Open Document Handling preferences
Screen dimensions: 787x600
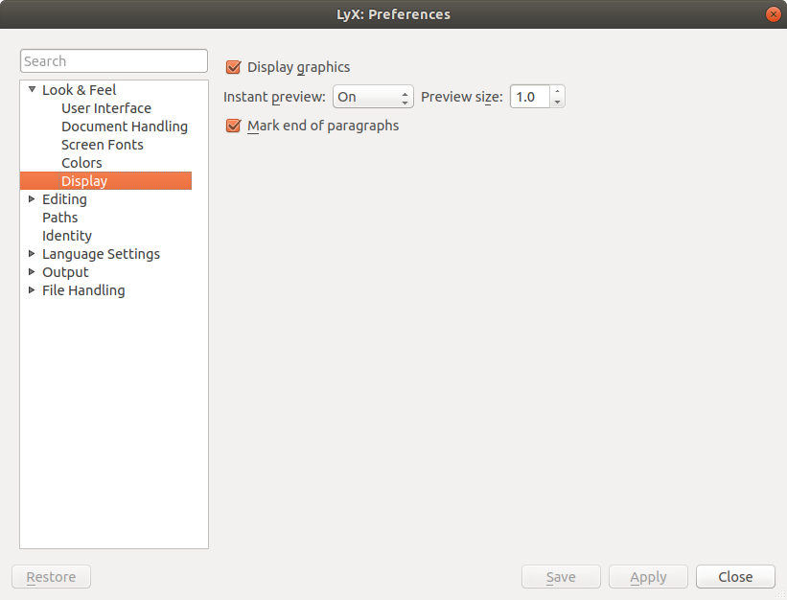coord(125,127)
